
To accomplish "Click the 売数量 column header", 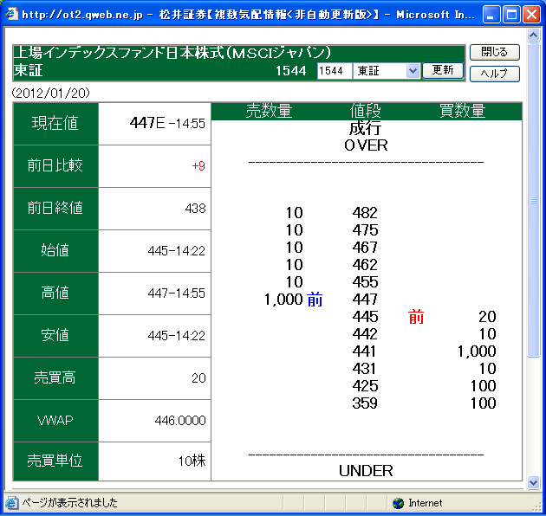I will point(270,111).
